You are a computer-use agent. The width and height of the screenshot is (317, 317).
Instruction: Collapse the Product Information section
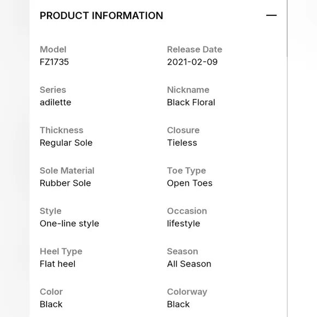[271, 15]
